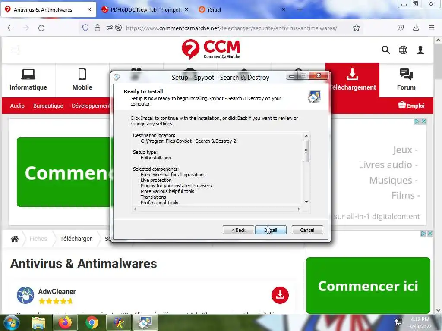Click the padlock site info icon
442x331 pixels.
pyautogui.click(x=98, y=28)
